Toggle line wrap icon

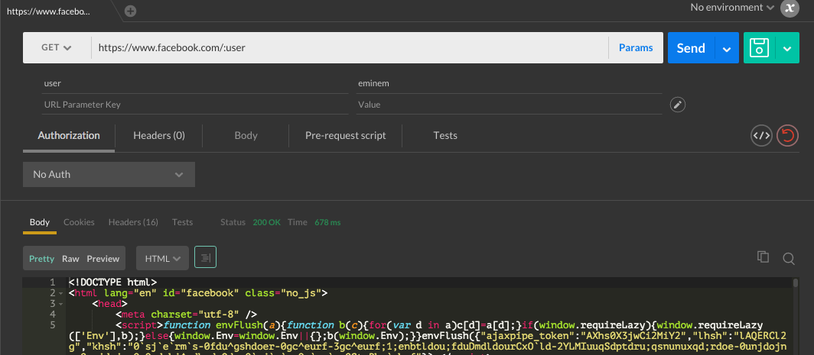pos(205,257)
